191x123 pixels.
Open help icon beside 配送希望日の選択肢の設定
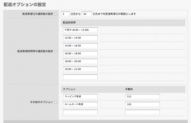(x=55, y=14)
